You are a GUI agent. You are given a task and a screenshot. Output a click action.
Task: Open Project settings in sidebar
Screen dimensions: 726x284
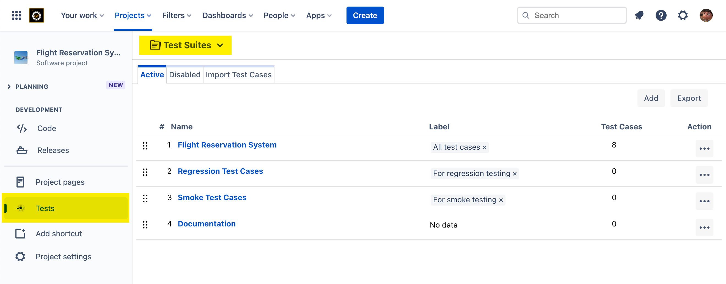coord(63,257)
